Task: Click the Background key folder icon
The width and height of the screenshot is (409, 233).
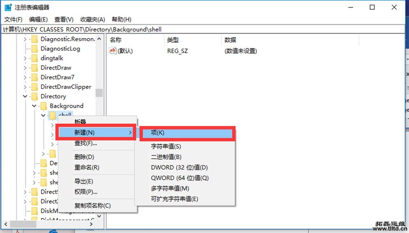Action: tap(43, 106)
